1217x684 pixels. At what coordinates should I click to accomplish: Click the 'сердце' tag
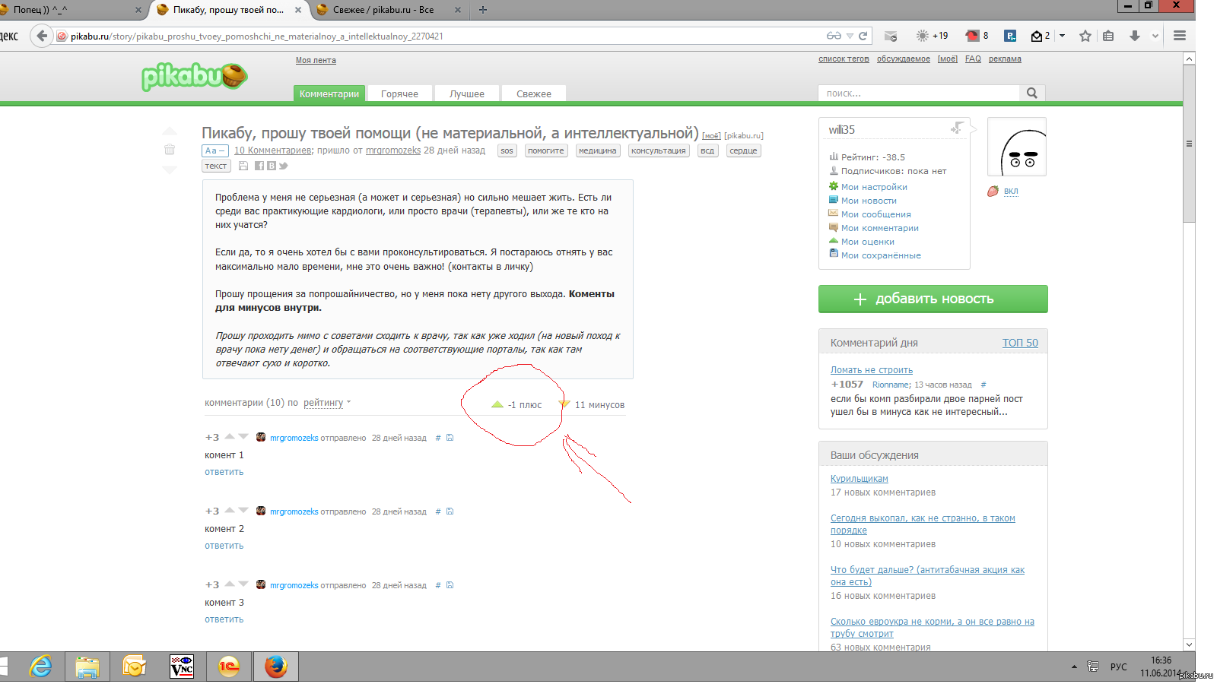(743, 150)
